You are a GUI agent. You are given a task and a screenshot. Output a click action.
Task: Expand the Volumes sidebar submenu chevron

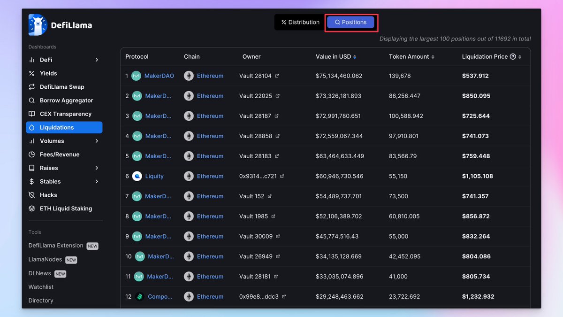click(97, 141)
